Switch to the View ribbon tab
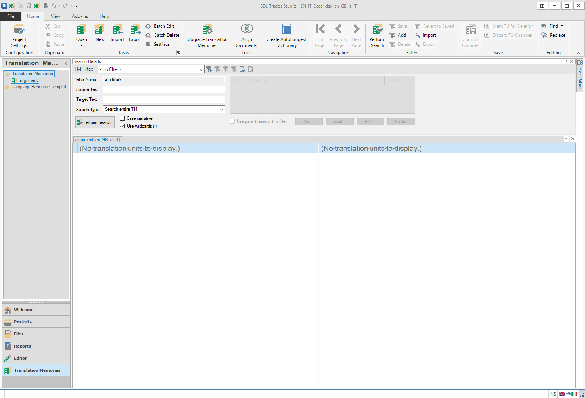 point(55,16)
